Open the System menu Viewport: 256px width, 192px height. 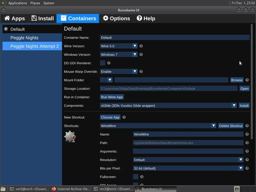(x=49, y=3)
